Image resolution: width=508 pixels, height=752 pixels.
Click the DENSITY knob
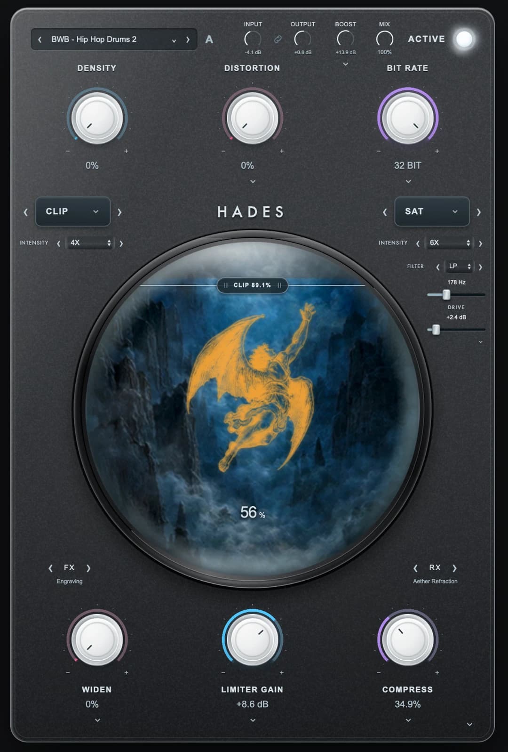pyautogui.click(x=97, y=118)
